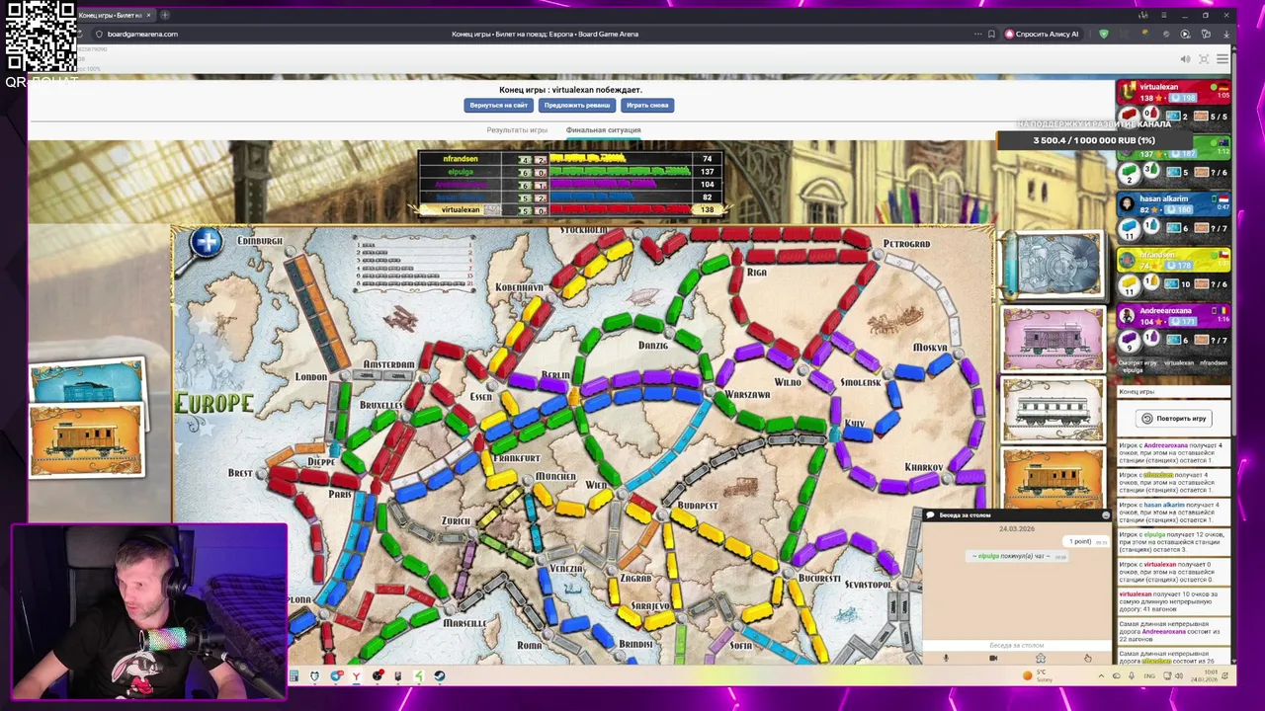Click the volume icon in system tray
1265x711 pixels.
[1178, 676]
